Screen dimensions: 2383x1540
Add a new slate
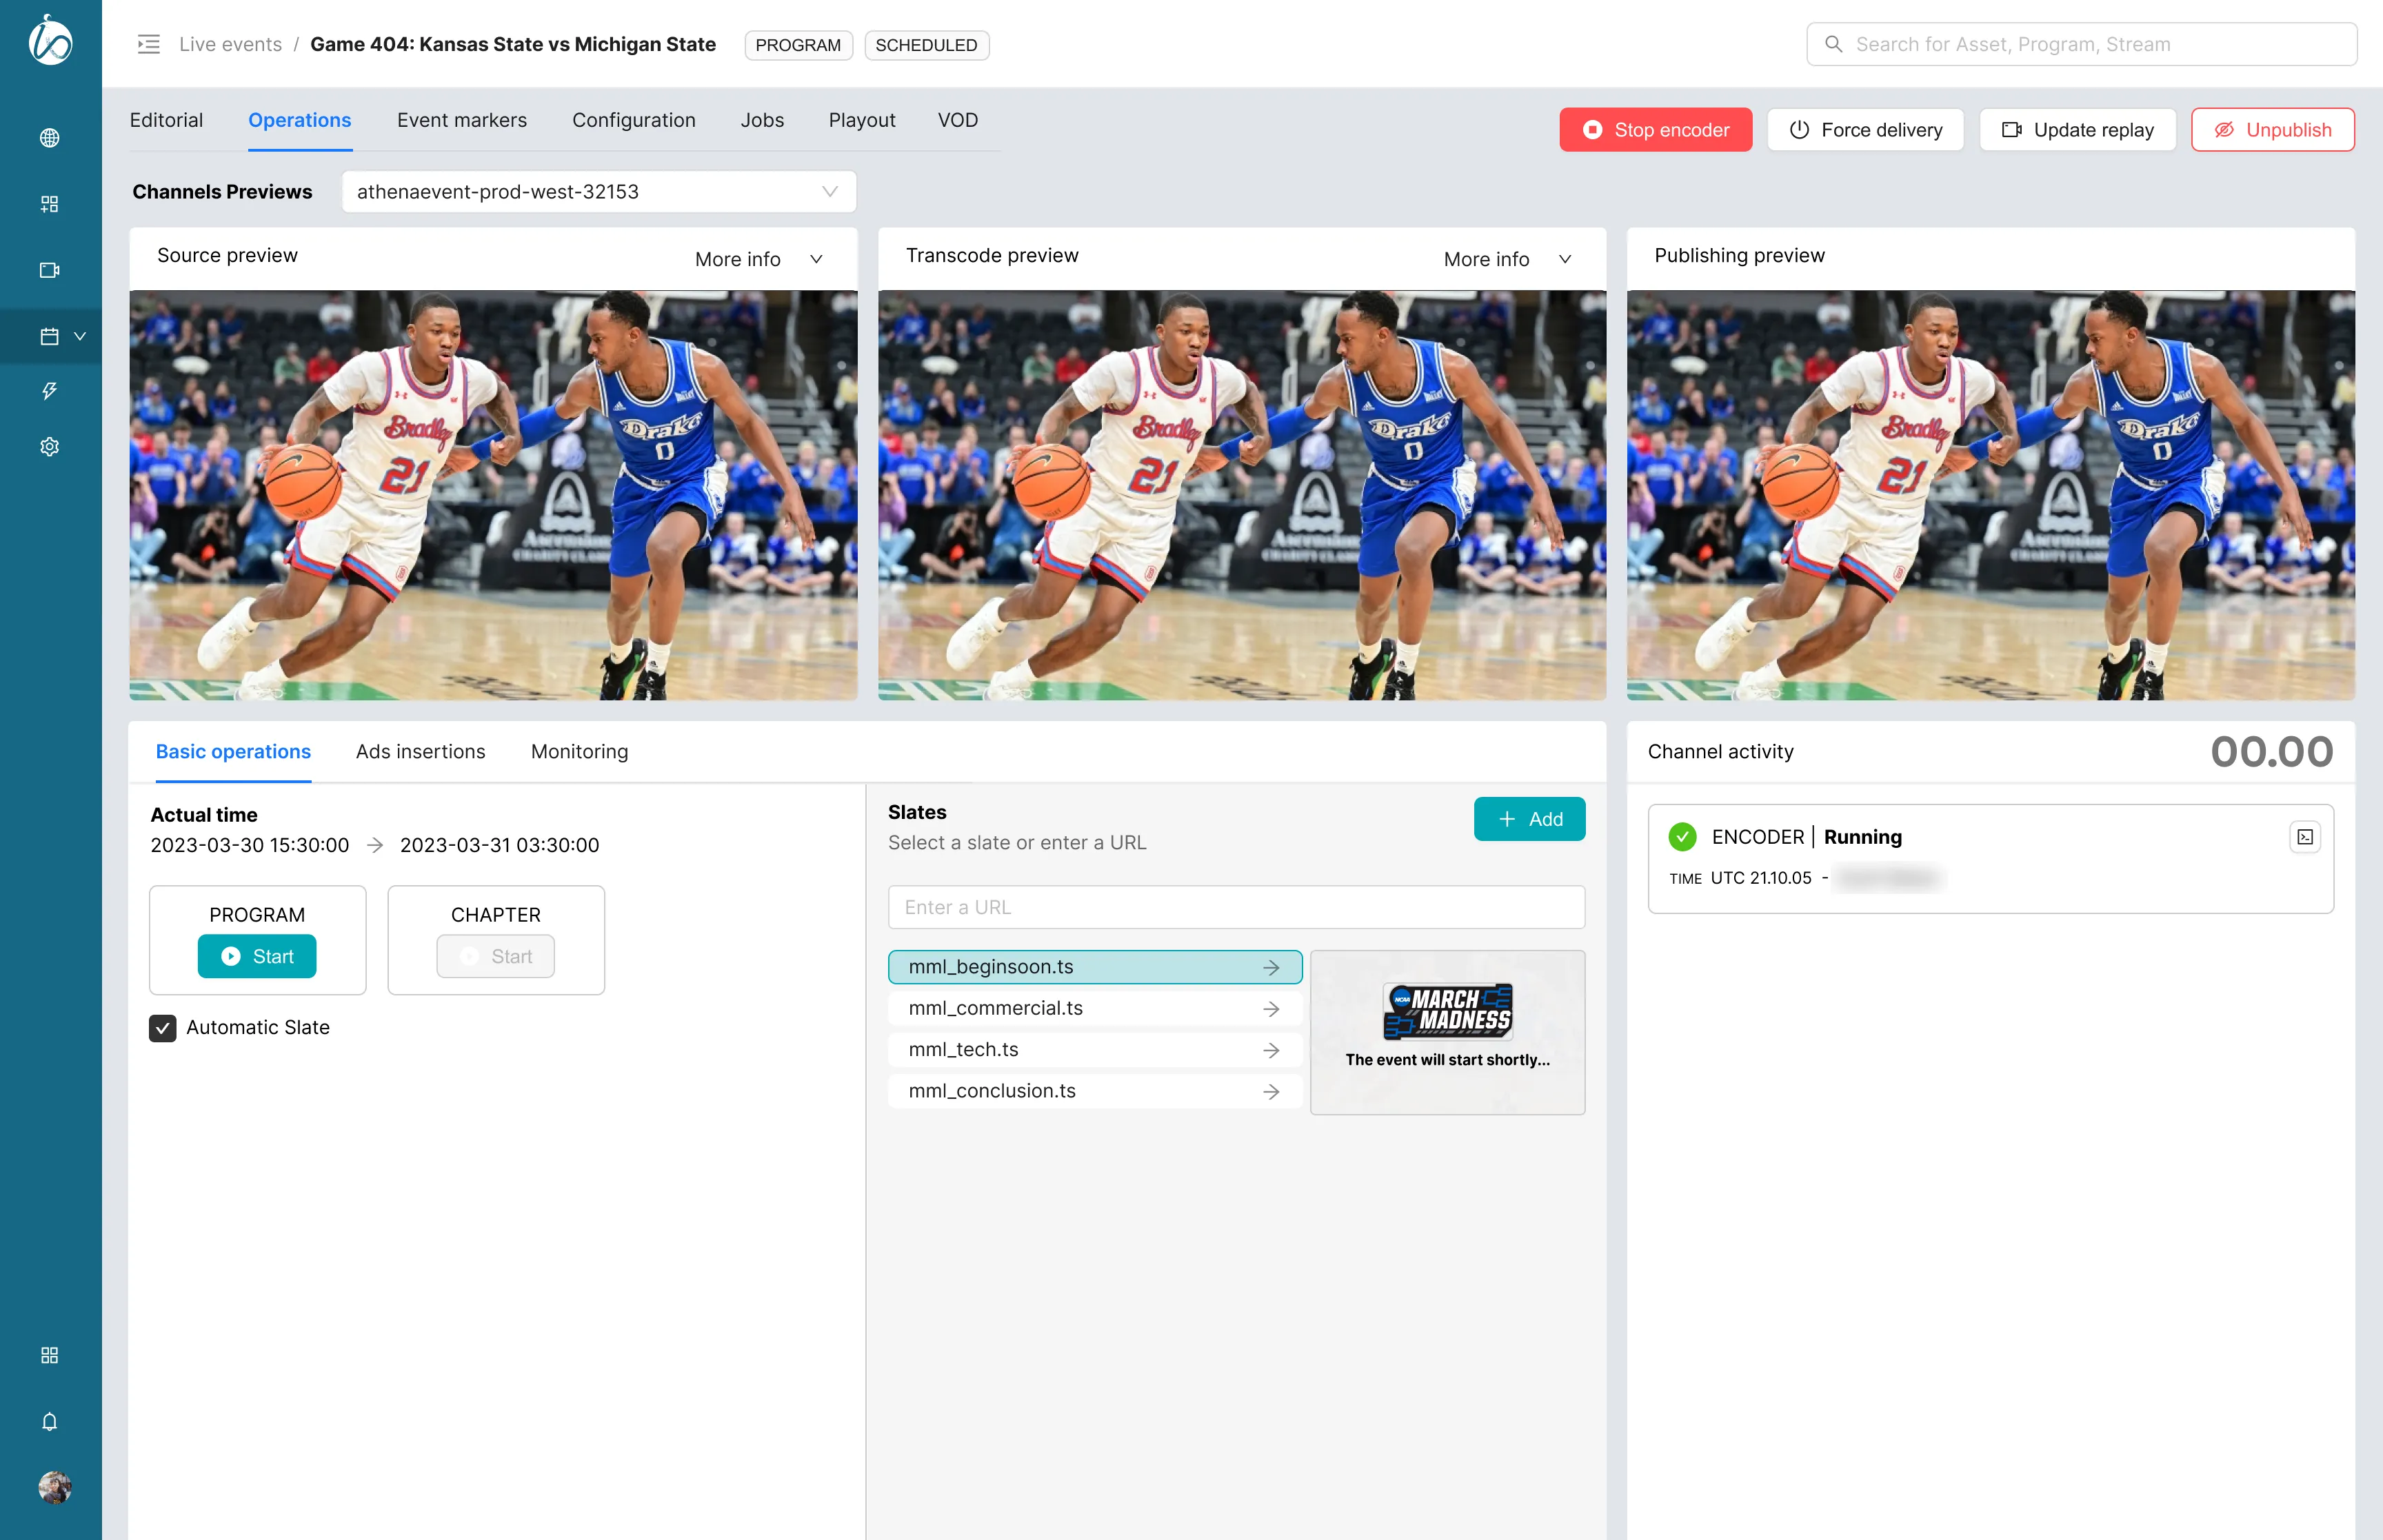click(1529, 819)
